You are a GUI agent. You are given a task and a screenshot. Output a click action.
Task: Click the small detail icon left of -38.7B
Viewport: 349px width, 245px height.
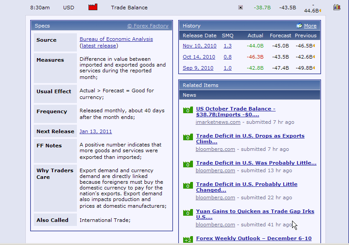click(x=241, y=8)
